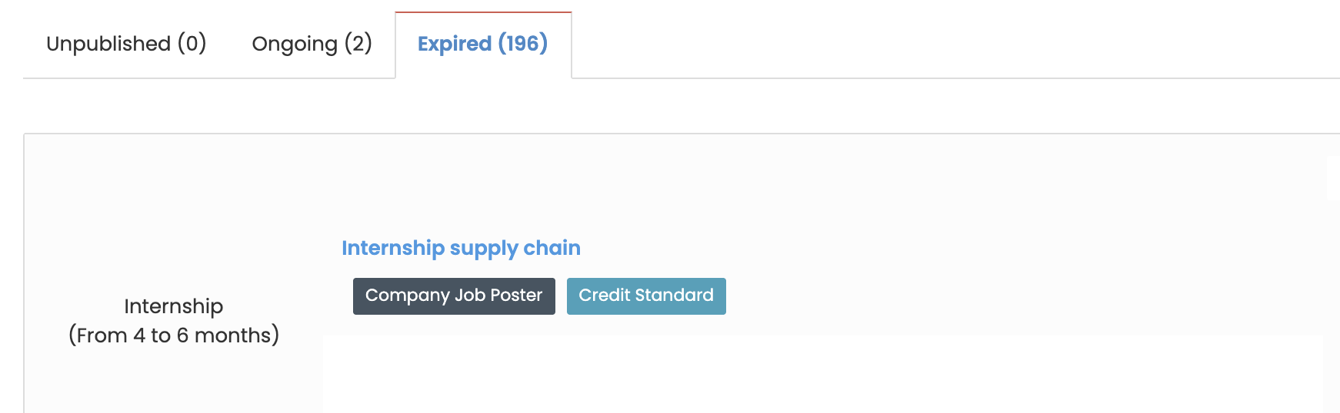Screen dimensions: 1340x413
Task: Click the teal Credit Standard tag
Action: pos(646,296)
